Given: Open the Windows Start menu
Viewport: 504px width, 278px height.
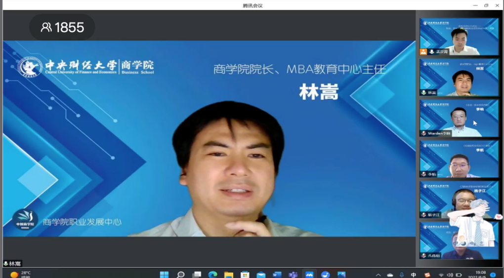Looking at the screenshot, I should [x=164, y=275].
